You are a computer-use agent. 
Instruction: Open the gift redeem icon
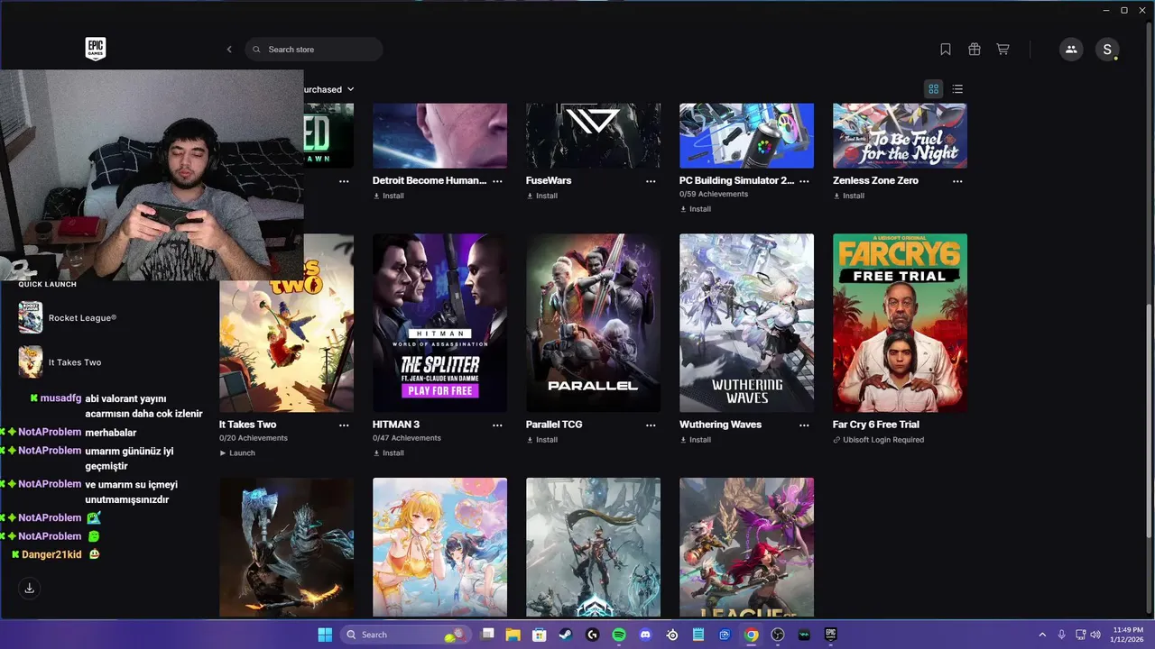click(x=975, y=50)
